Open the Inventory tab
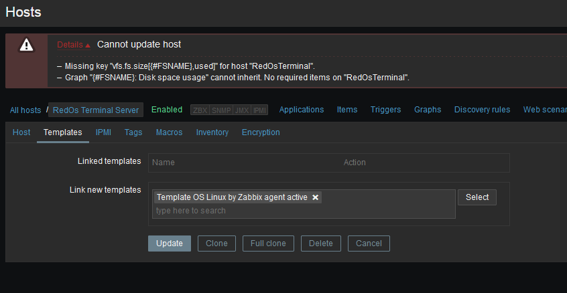Image resolution: width=567 pixels, height=293 pixels. [x=212, y=132]
